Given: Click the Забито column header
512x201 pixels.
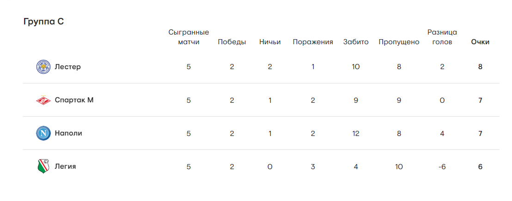Looking at the screenshot, I should pos(356,42).
